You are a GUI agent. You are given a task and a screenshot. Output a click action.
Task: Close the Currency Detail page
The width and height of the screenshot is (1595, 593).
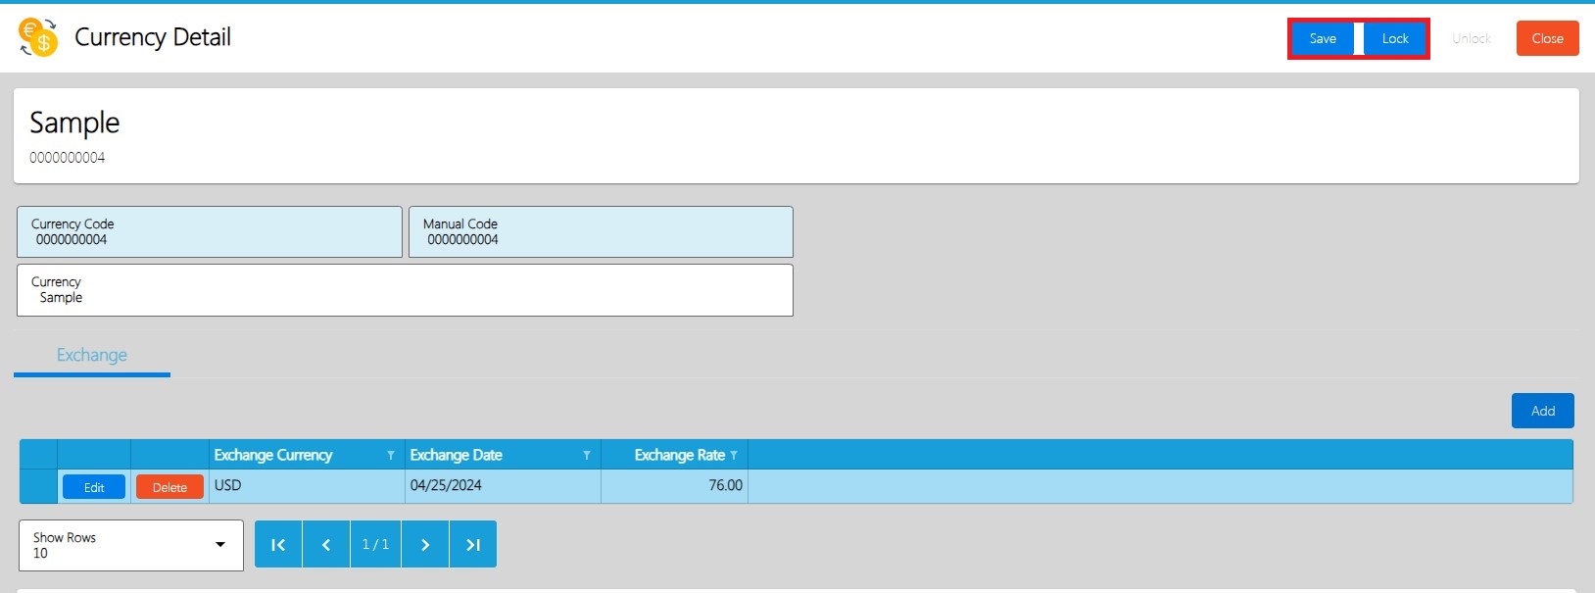(x=1547, y=39)
